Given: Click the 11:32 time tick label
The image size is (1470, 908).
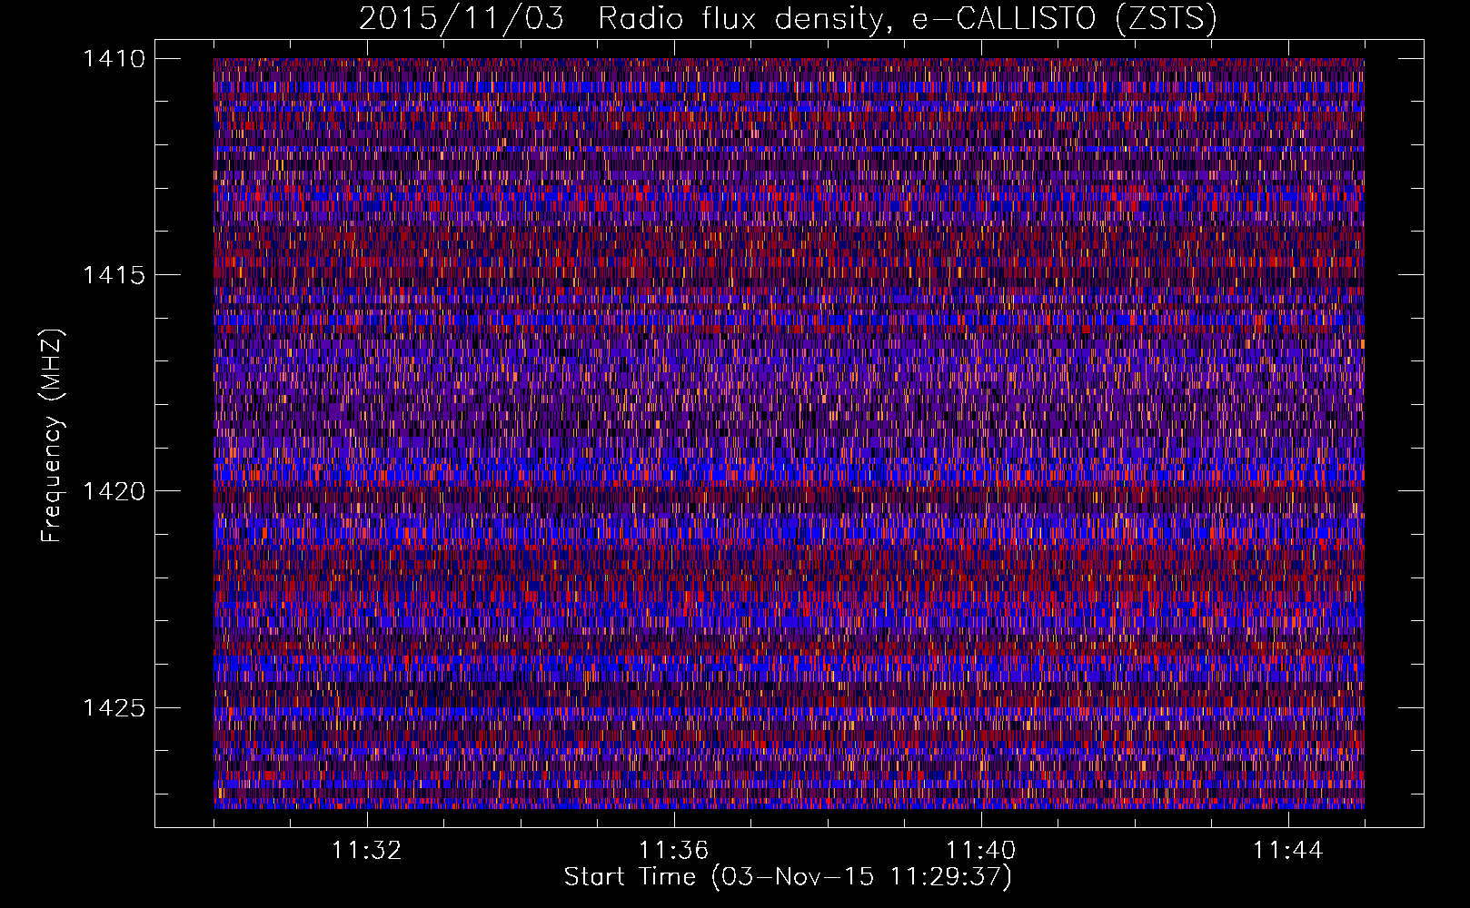Looking at the screenshot, I should click(367, 851).
